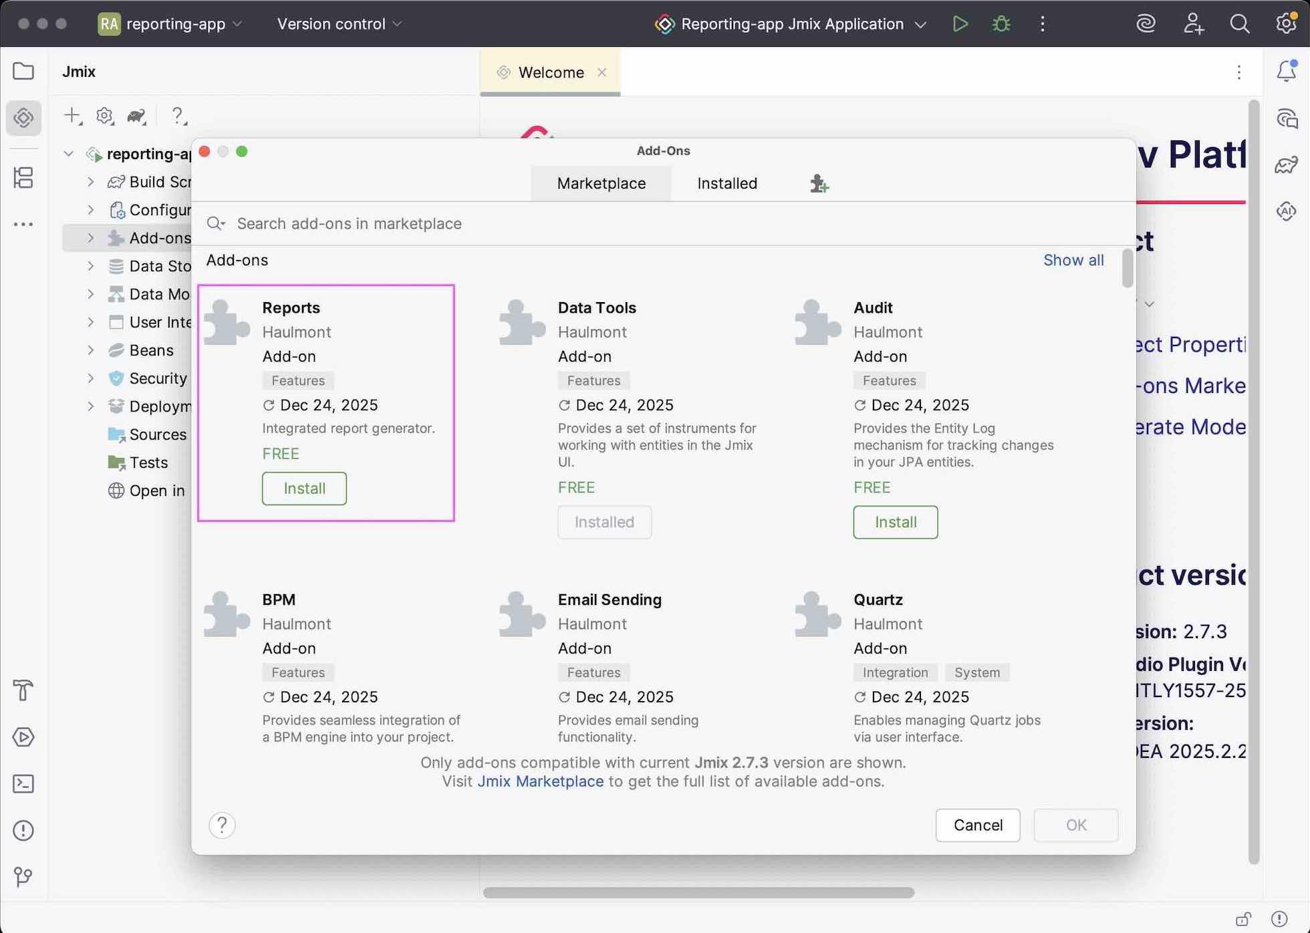This screenshot has width=1310, height=933.
Task: Expand the Security tree node
Action: (91, 378)
